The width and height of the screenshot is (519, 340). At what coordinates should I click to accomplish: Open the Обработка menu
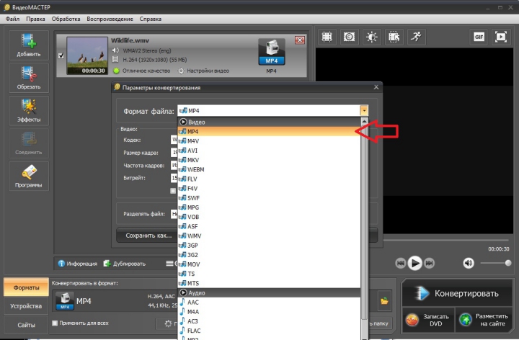coord(66,19)
